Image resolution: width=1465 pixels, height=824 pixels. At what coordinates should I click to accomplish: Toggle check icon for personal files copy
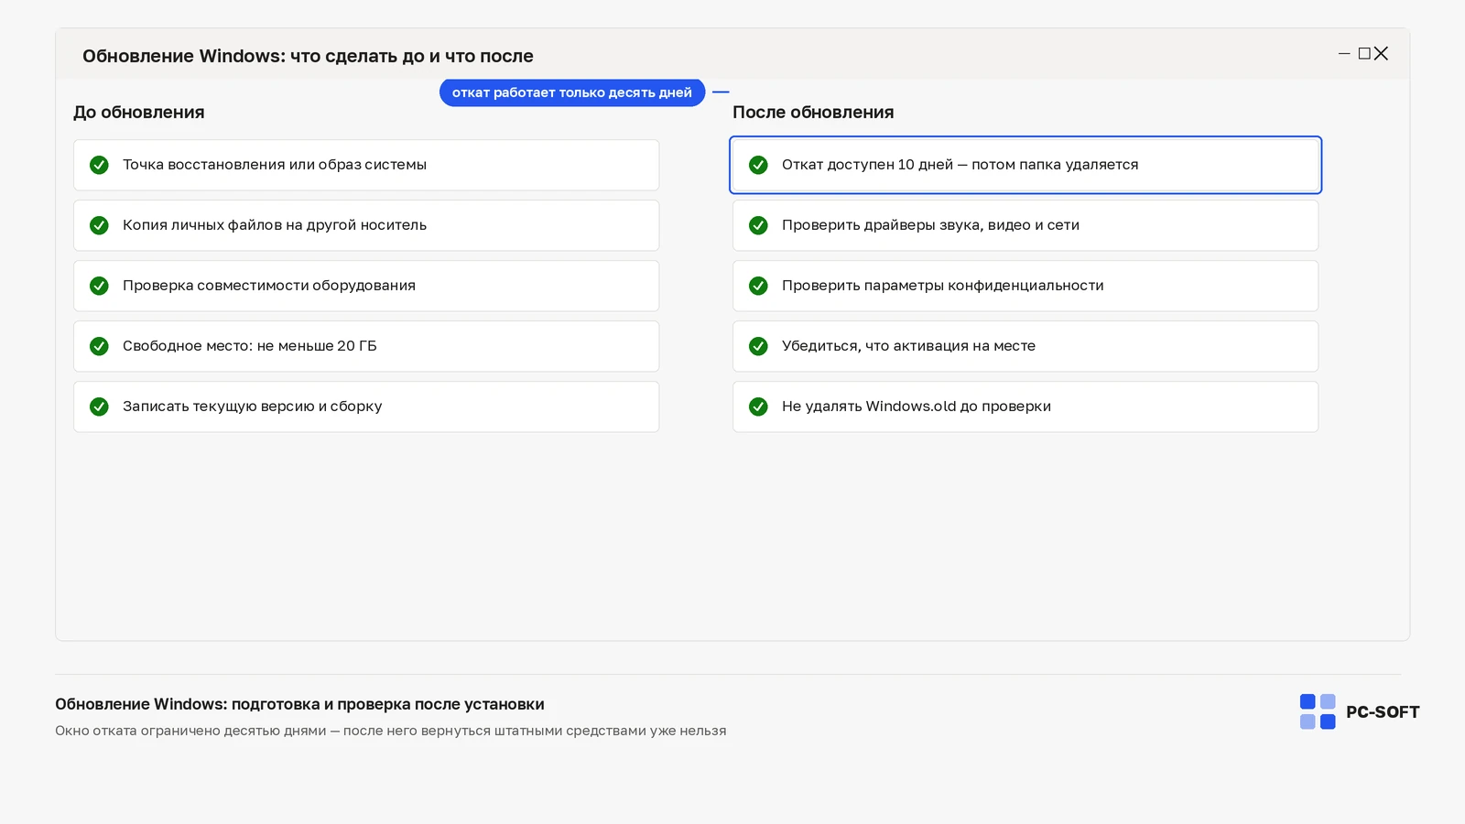coord(99,225)
